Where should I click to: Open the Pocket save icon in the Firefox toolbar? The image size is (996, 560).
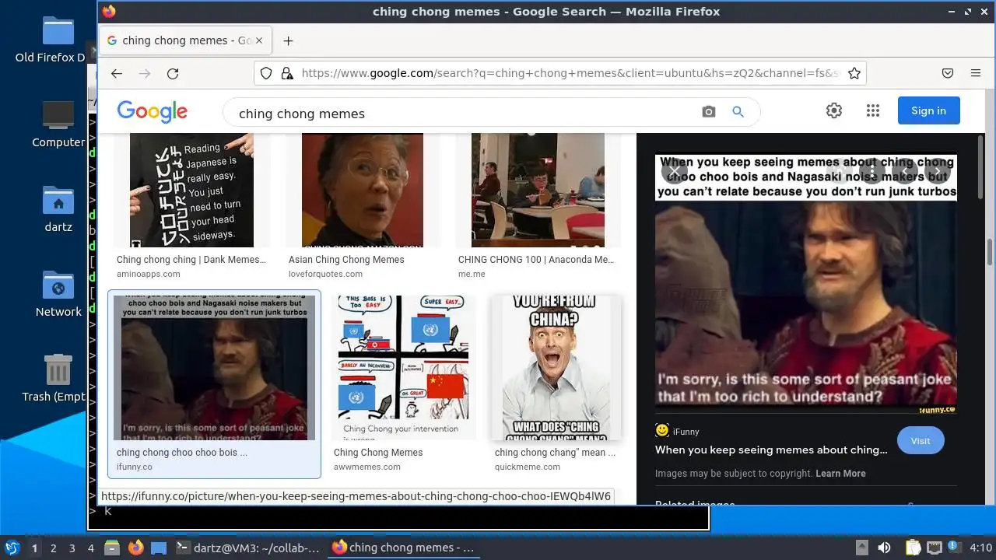948,74
